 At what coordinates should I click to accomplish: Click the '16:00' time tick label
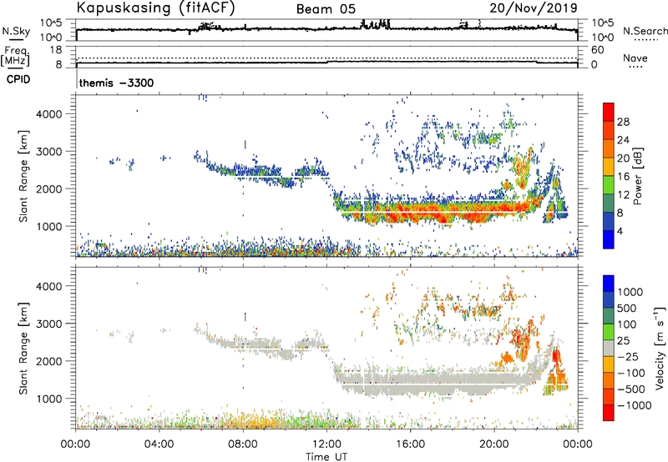click(410, 444)
